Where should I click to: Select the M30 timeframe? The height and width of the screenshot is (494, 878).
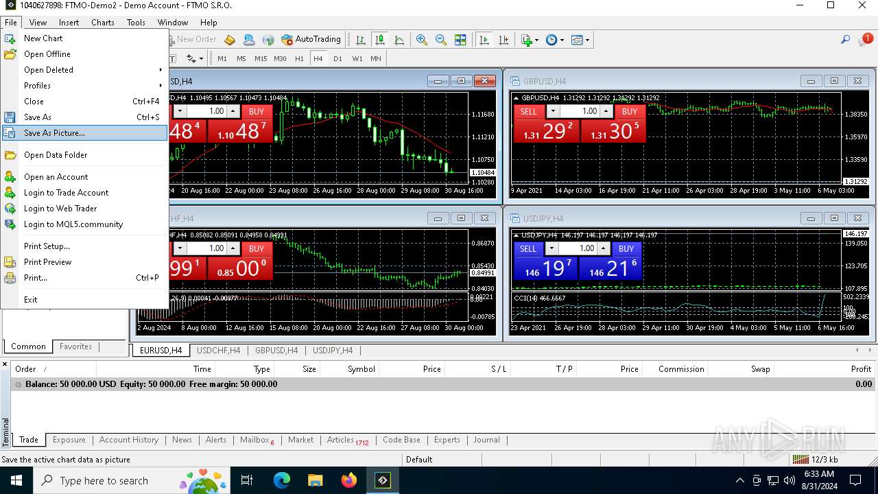pyautogui.click(x=280, y=59)
